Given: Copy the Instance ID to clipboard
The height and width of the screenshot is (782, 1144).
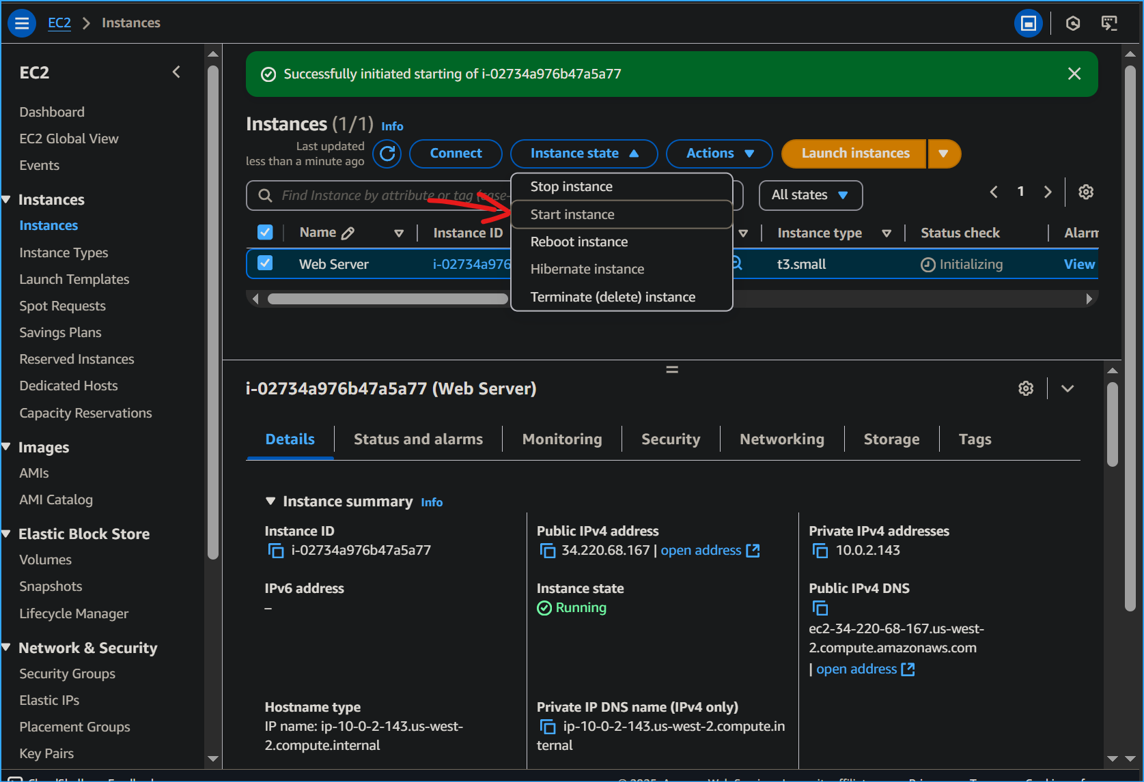Looking at the screenshot, I should (276, 551).
